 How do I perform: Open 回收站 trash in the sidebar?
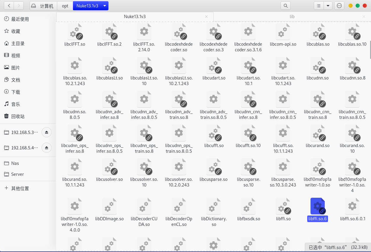[18, 116]
